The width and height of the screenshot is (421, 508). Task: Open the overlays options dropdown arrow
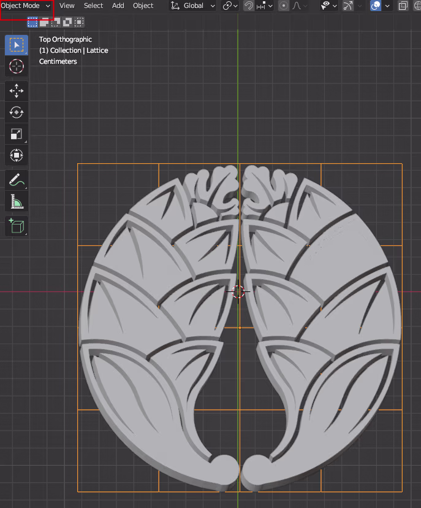point(387,6)
